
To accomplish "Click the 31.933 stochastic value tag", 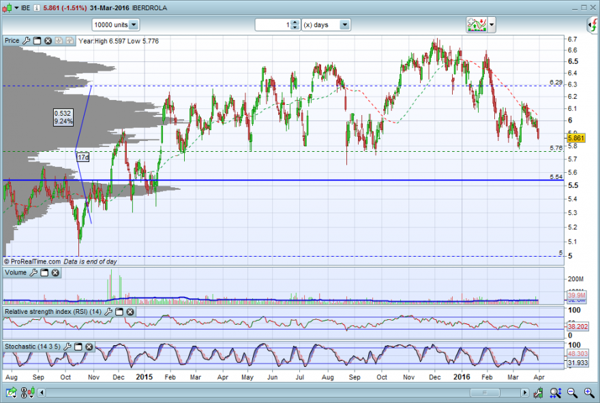I will click(x=577, y=363).
